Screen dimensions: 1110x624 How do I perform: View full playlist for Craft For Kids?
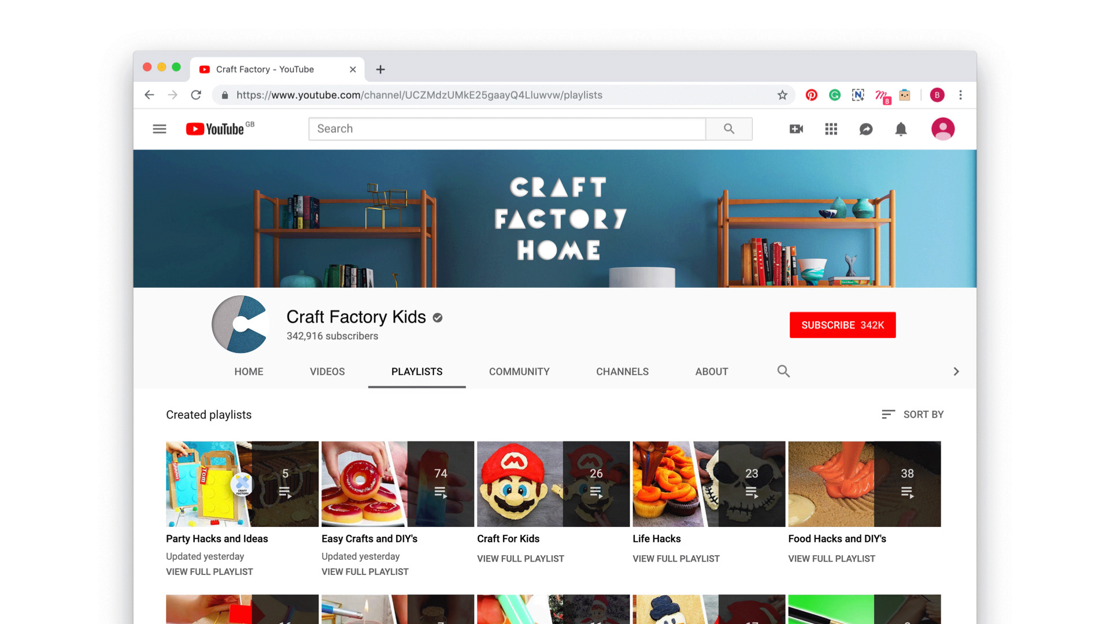(520, 559)
